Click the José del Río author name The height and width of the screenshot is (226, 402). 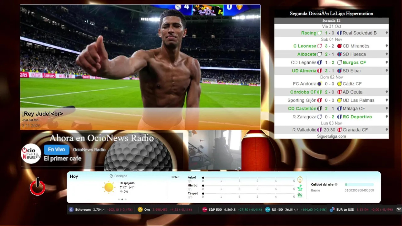pos(30,120)
